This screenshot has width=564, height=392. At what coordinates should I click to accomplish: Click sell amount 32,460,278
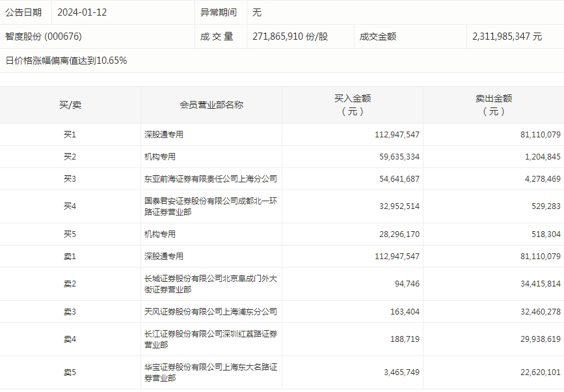tap(541, 312)
